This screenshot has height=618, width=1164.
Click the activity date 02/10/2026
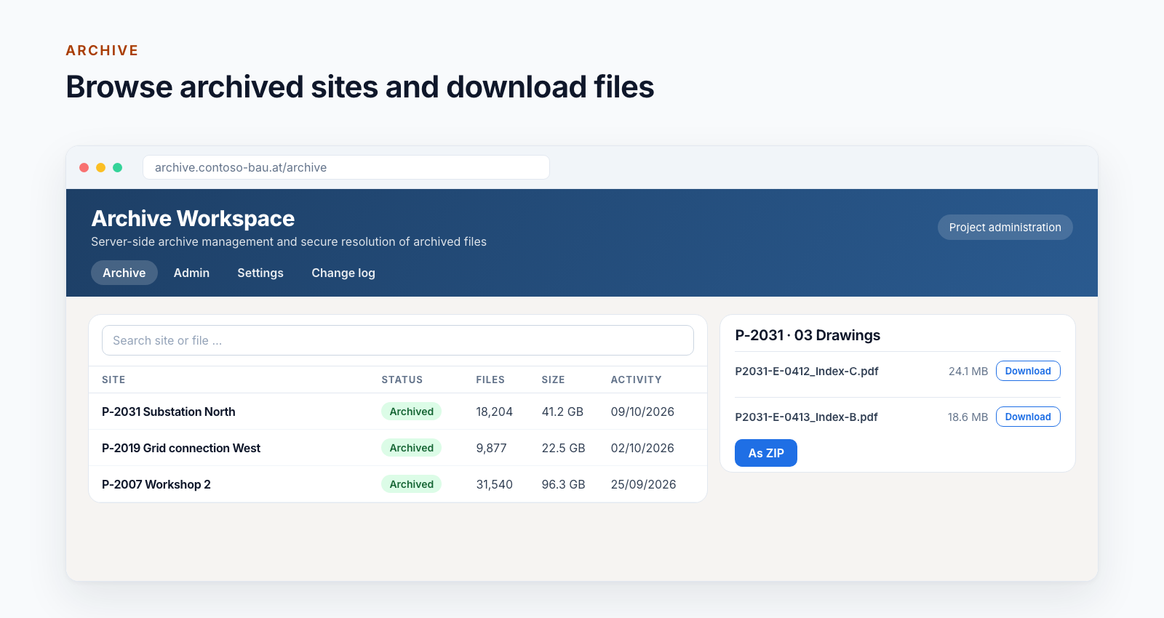pos(642,448)
